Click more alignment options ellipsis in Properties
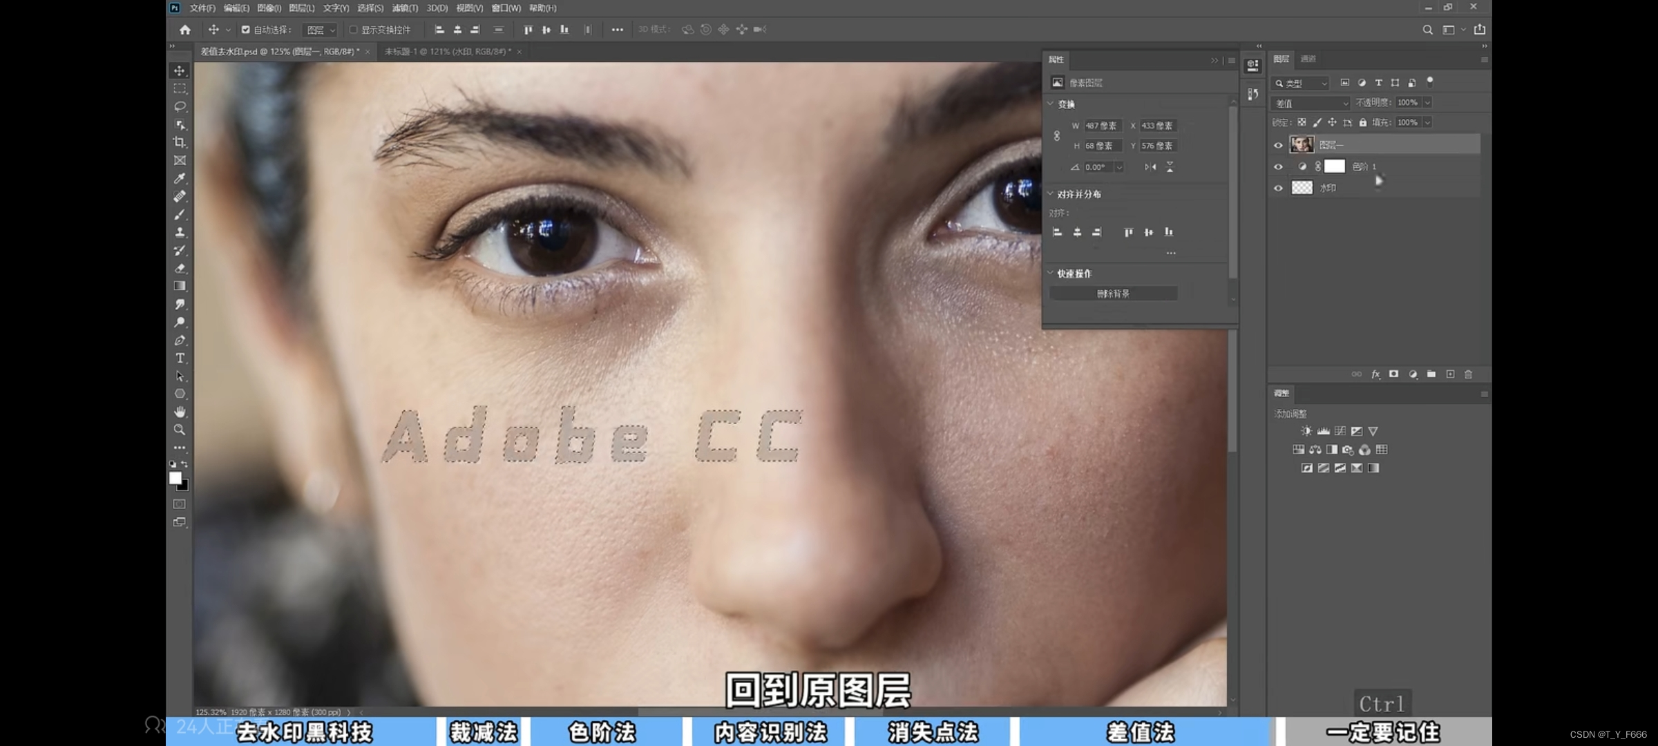 (1170, 253)
